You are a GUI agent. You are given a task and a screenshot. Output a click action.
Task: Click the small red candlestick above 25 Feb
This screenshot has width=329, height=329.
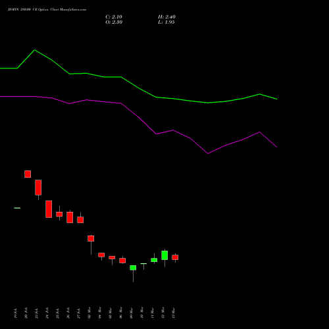(59, 214)
